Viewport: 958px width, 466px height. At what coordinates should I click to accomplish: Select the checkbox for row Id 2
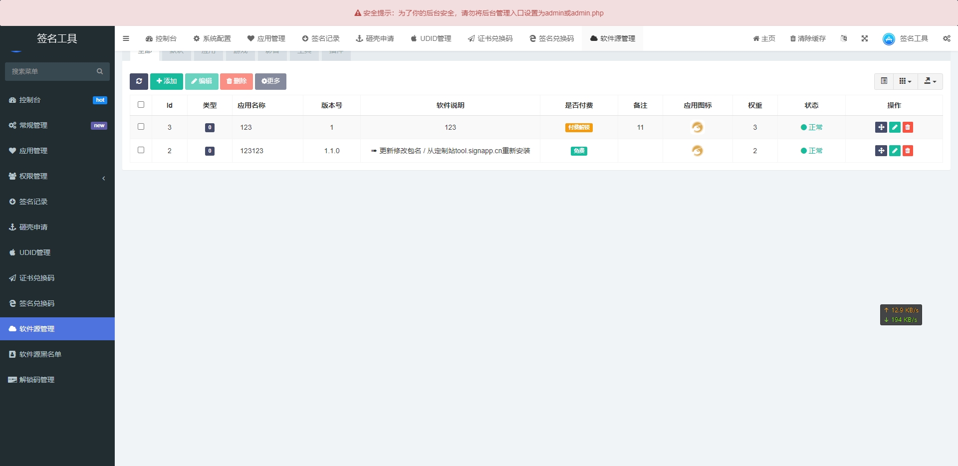[x=141, y=150]
